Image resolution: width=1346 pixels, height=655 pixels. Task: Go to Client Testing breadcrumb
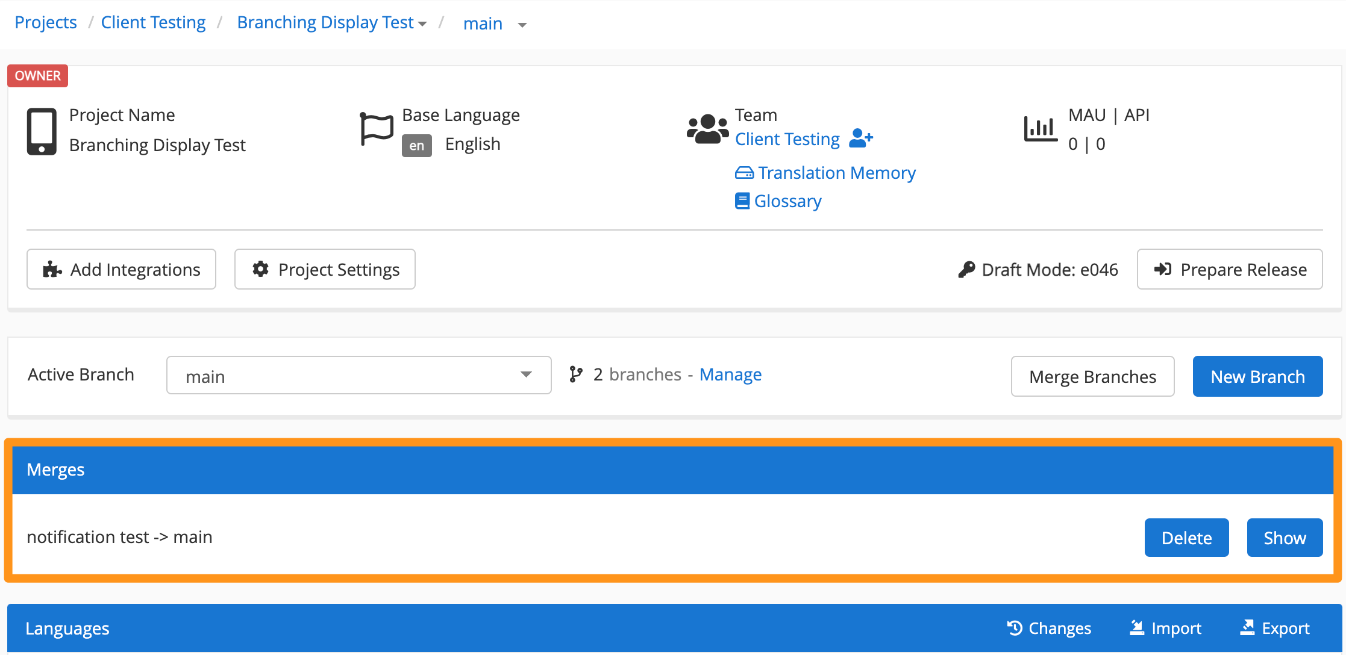(x=153, y=22)
